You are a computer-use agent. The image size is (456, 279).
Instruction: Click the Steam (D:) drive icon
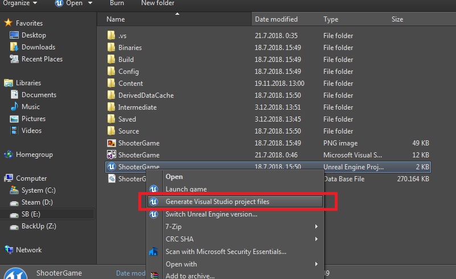point(14,202)
